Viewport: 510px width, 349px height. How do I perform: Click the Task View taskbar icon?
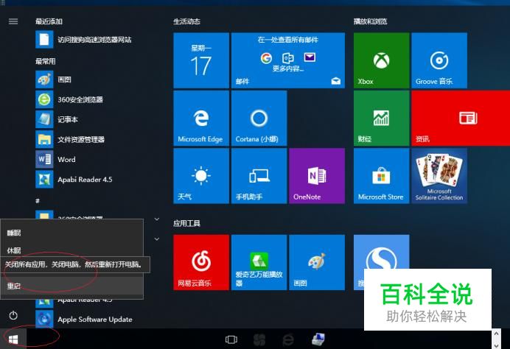point(231,339)
